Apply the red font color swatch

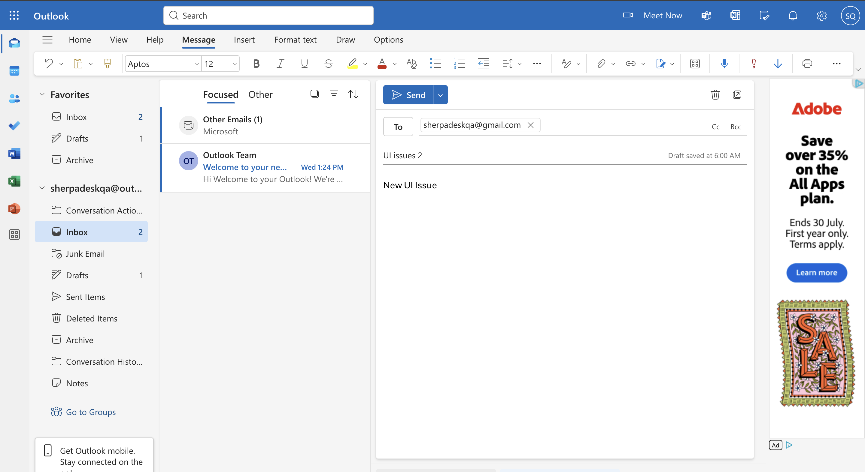point(382,63)
